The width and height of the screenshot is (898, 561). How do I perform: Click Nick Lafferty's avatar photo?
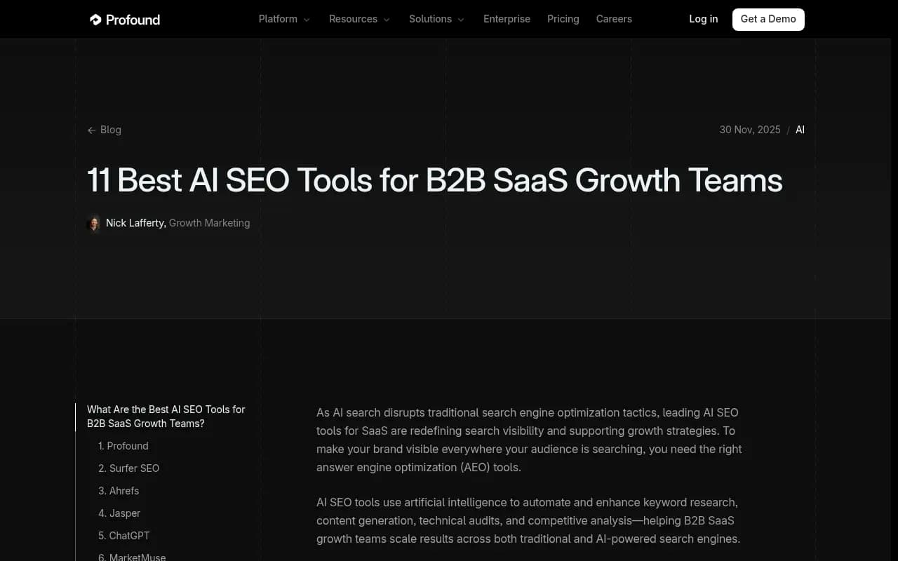coord(94,223)
